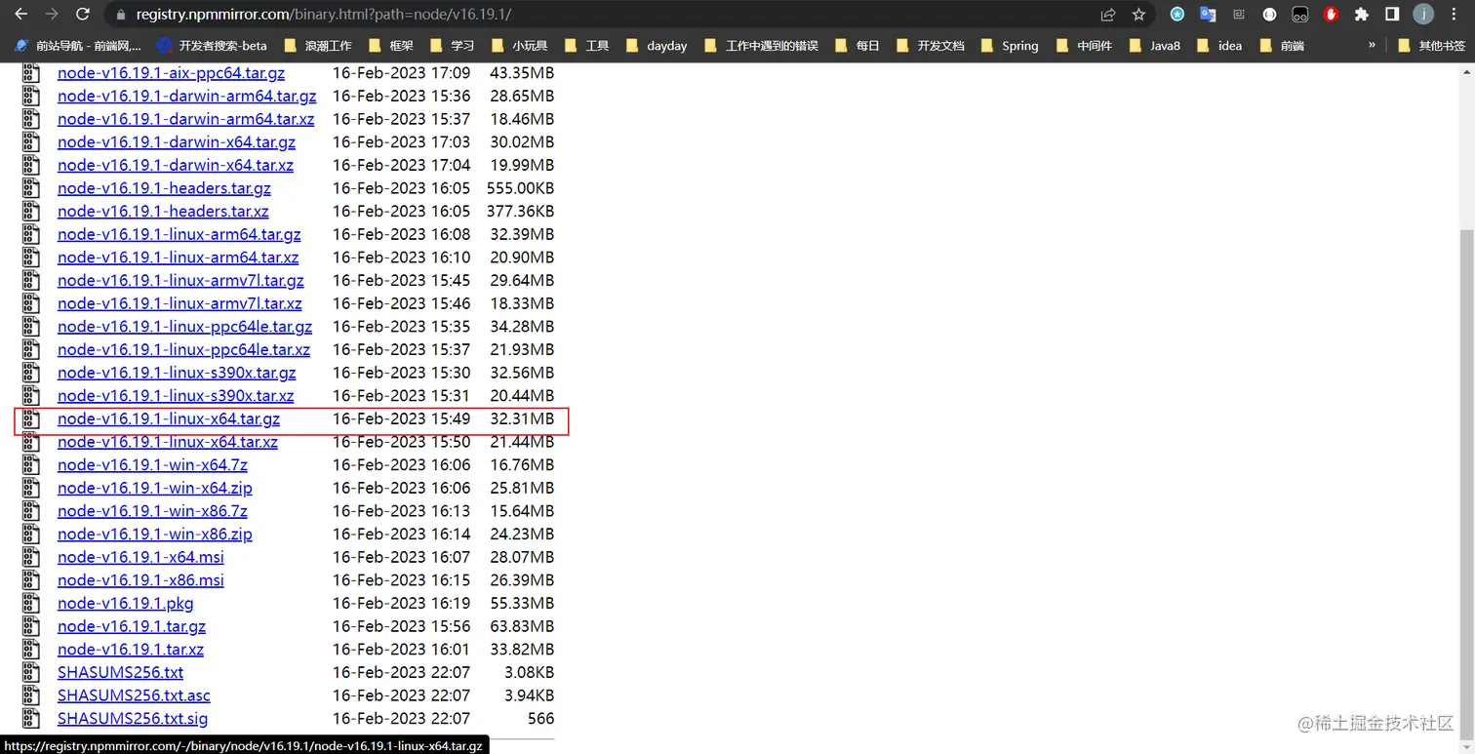This screenshot has height=754, width=1475.
Task: Open the idea bookmark folder
Action: coord(1219,46)
